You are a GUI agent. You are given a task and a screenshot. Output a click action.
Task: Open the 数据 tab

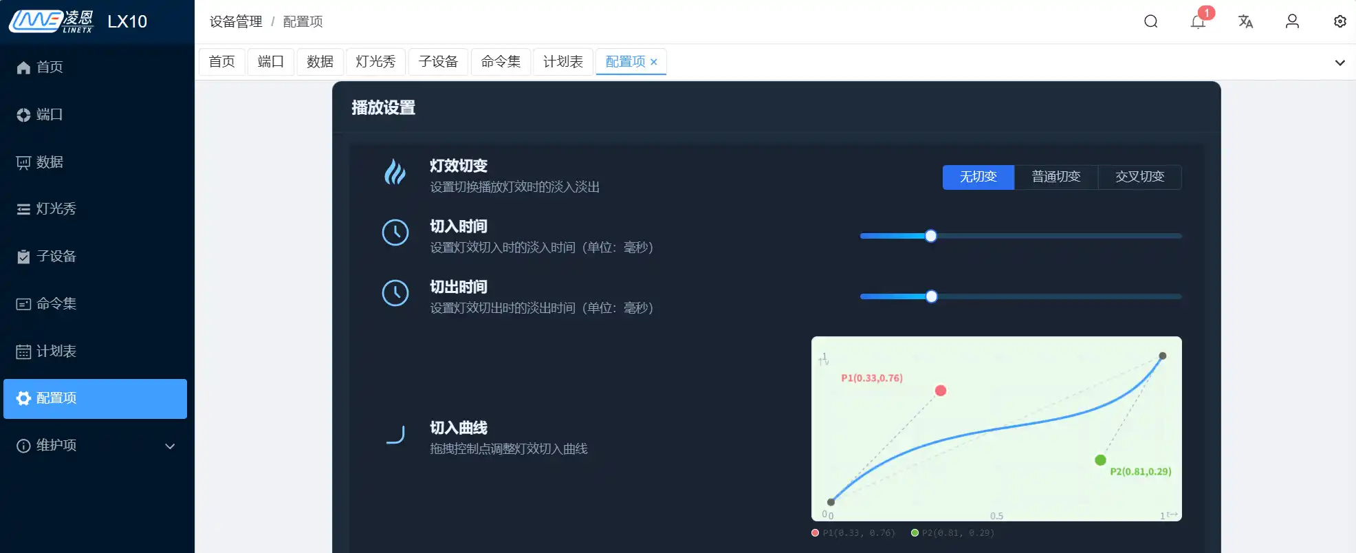(320, 62)
